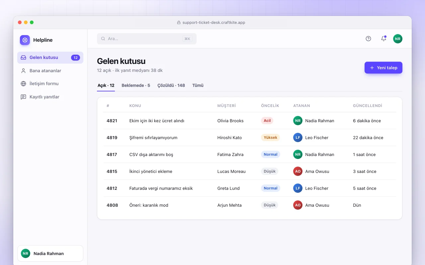The image size is (425, 265).
Task: Switch to the Çözüldü · 148 tab
Action: click(x=171, y=85)
